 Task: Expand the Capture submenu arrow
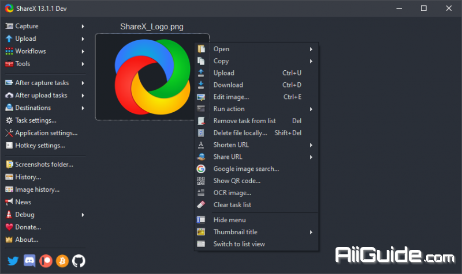[x=83, y=26]
